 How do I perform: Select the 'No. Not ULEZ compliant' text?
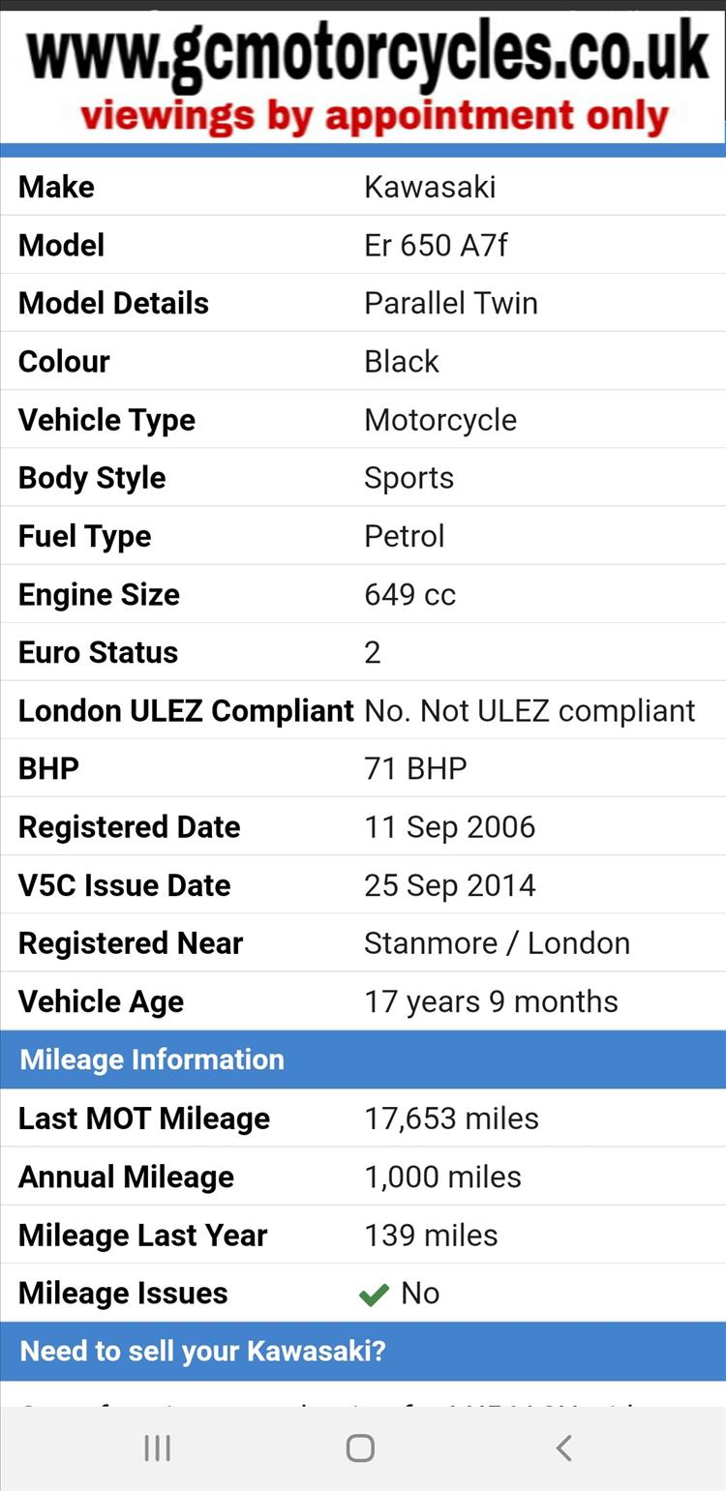[x=529, y=711]
